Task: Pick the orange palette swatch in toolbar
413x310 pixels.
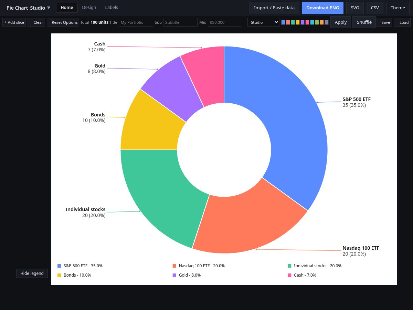Action: coord(322,22)
